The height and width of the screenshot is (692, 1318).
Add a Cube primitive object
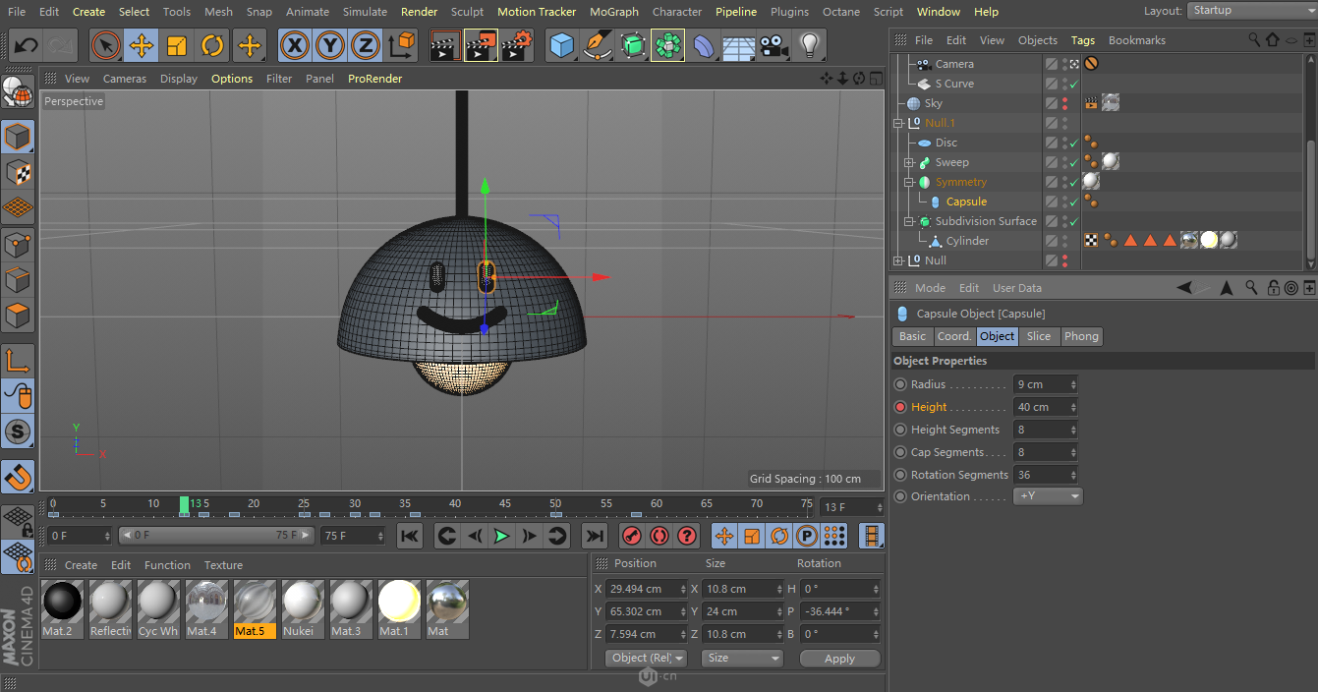[561, 45]
